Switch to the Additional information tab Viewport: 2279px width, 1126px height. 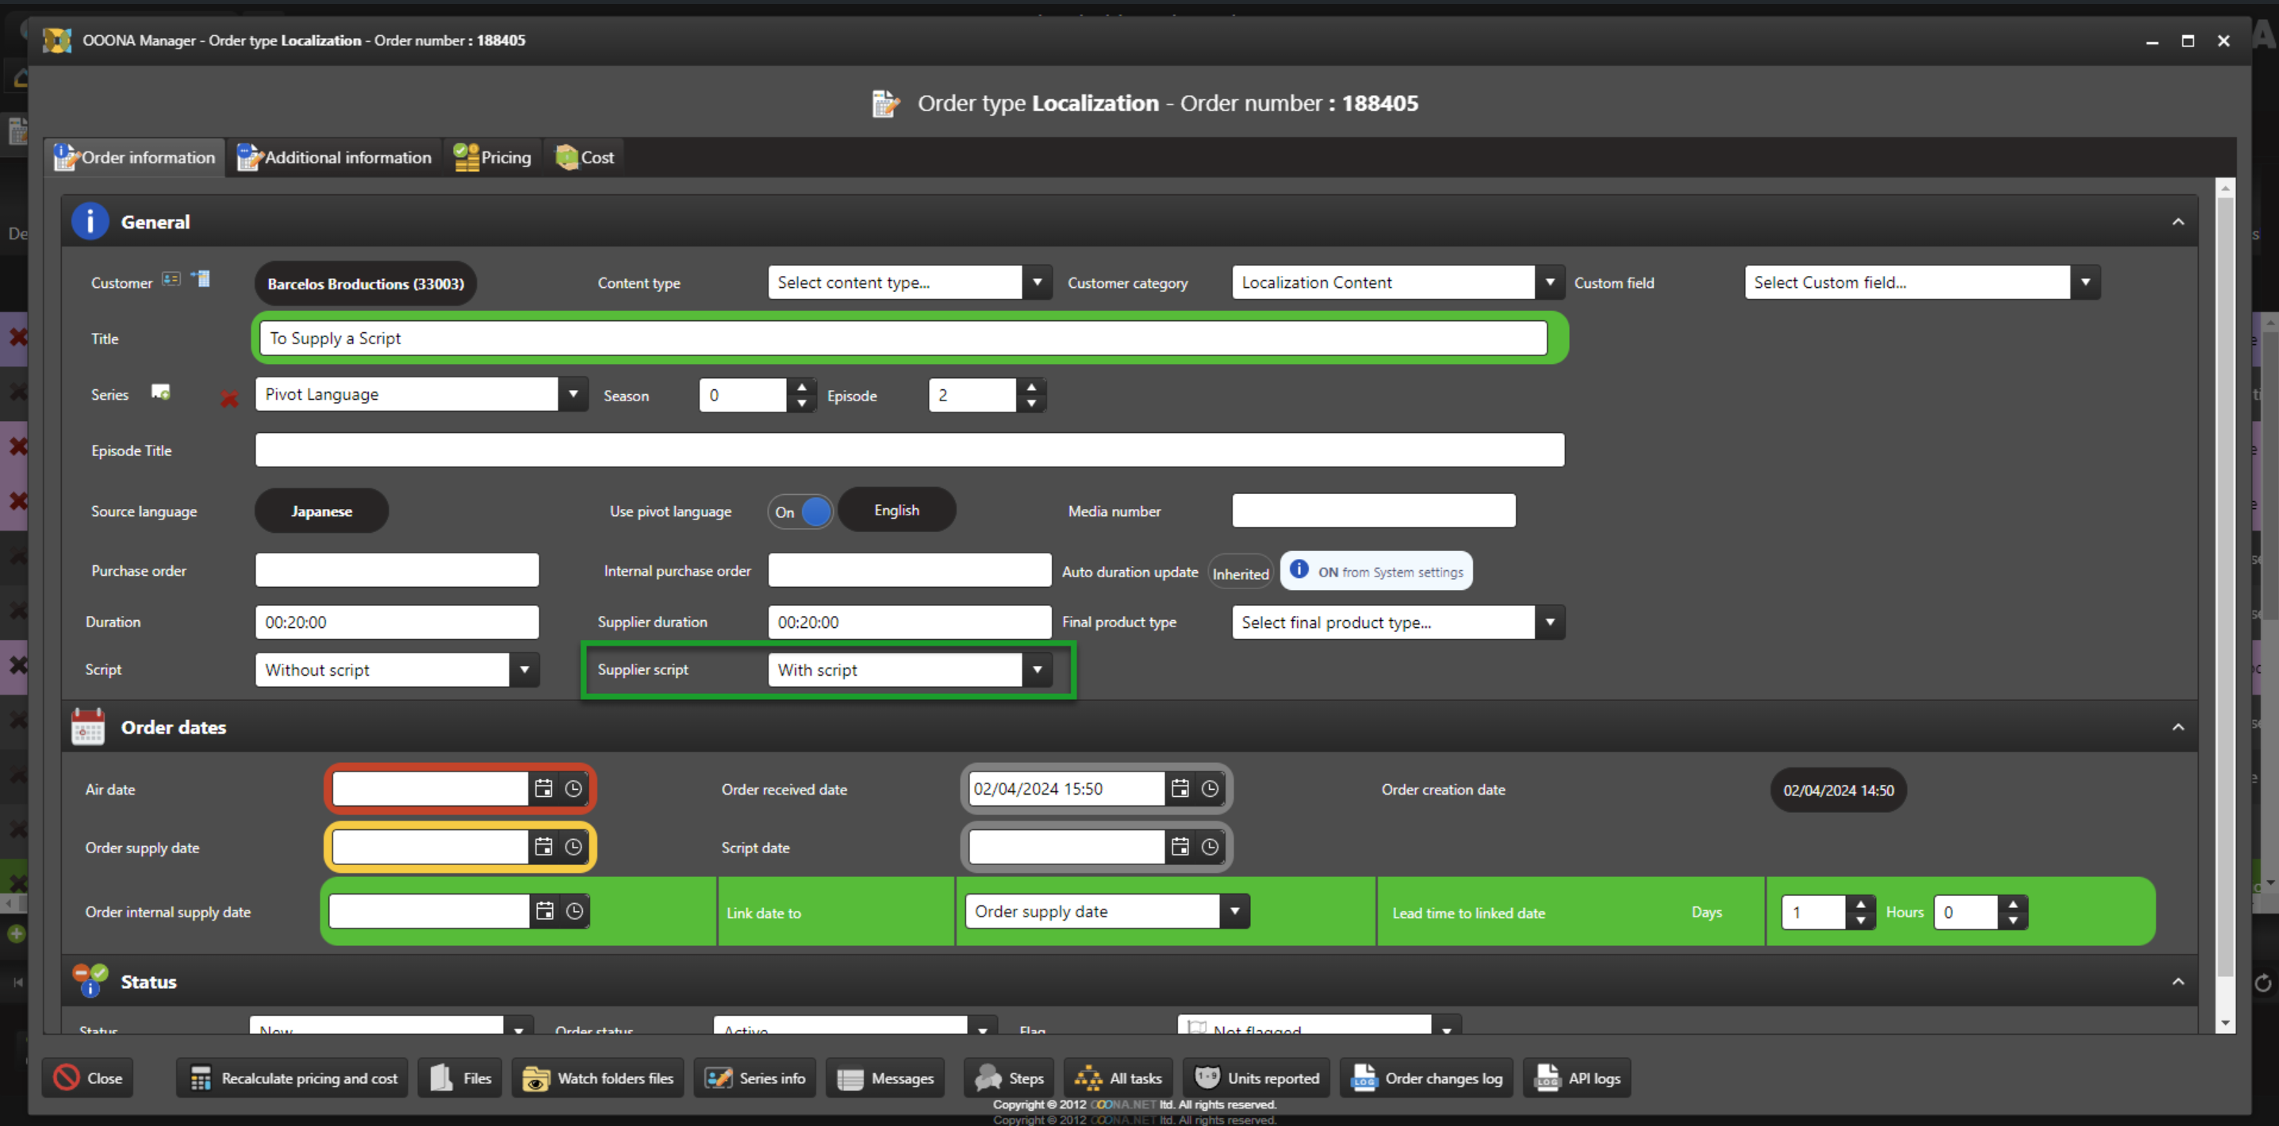point(335,158)
